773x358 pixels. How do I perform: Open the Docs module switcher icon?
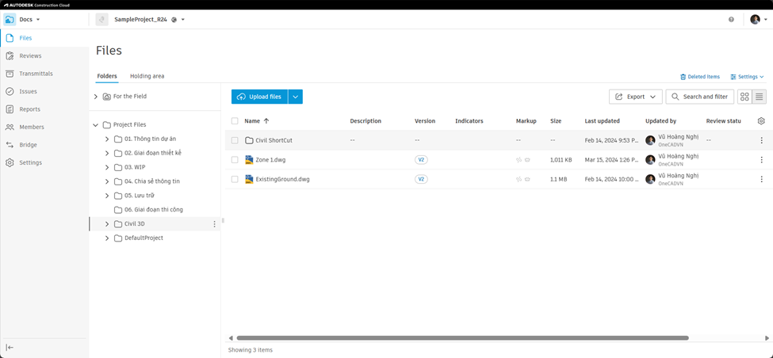10,20
